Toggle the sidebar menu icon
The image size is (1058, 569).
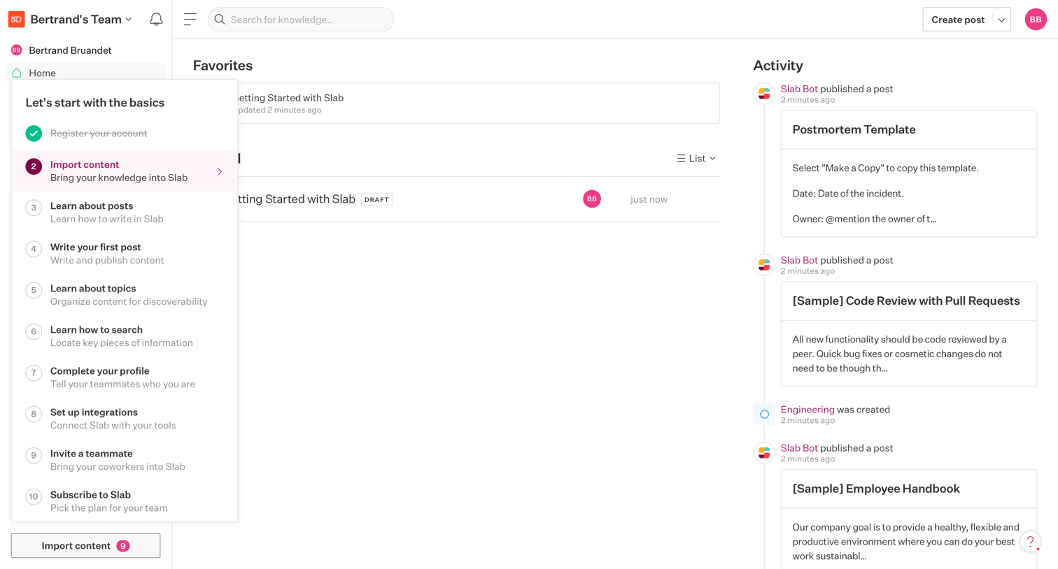[x=190, y=20]
